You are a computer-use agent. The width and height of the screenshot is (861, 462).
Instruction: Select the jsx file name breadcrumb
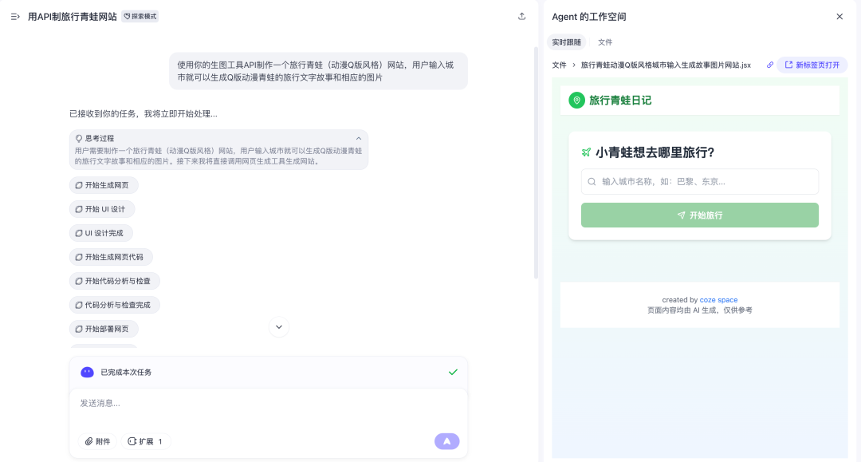(666, 65)
